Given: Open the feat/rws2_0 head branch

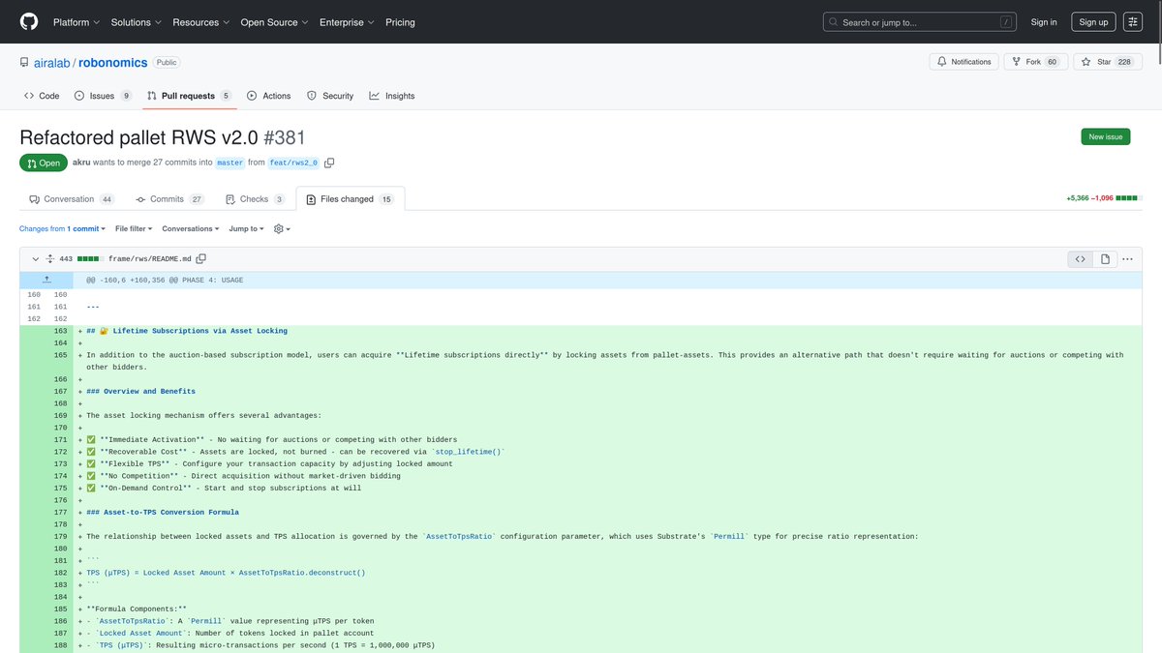Looking at the screenshot, I should coord(294,163).
